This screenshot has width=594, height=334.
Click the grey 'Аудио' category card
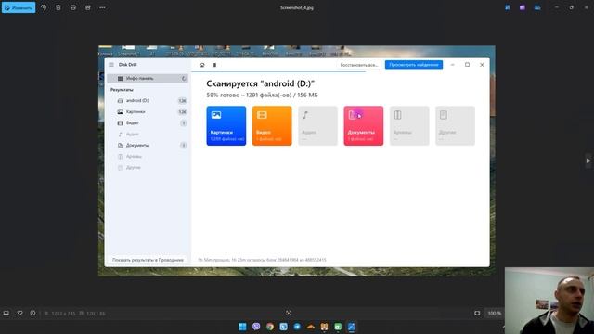click(317, 126)
